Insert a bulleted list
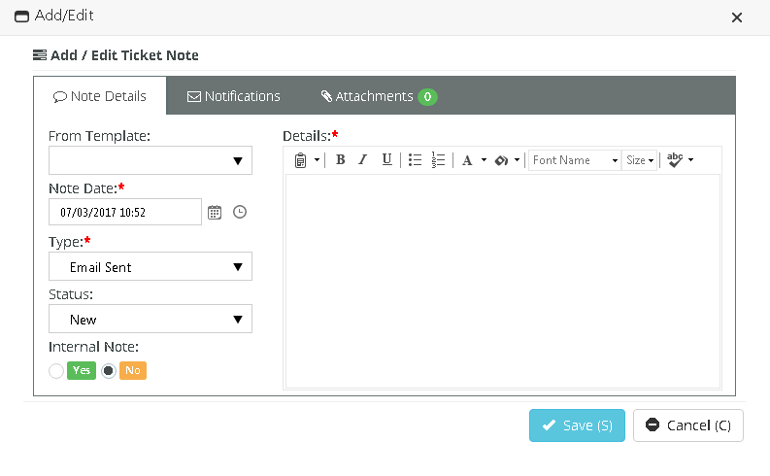The image size is (770, 476). tap(415, 160)
